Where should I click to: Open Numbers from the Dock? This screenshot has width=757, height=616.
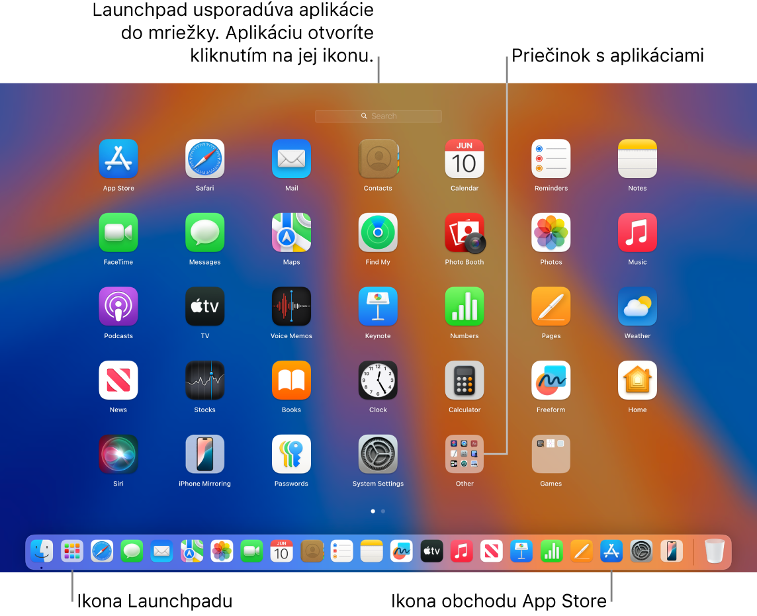pyautogui.click(x=551, y=551)
